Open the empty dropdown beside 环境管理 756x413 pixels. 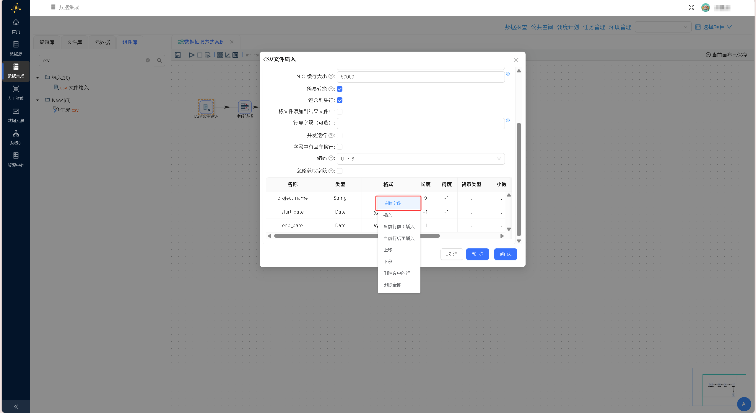click(x=663, y=27)
